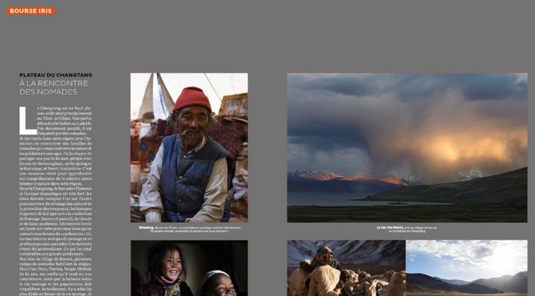Screen dimensions: 535x296
Task: Open the stormy lake Tso Moriri photo
Action: coord(407,148)
